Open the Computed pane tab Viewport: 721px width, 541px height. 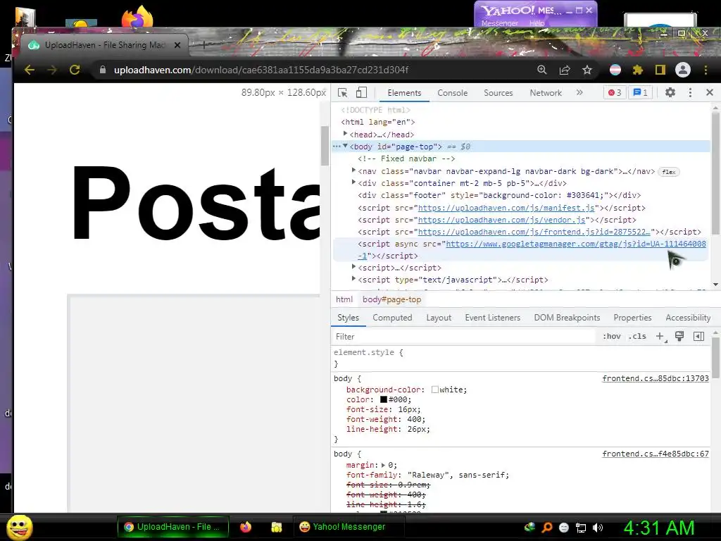[392, 318]
